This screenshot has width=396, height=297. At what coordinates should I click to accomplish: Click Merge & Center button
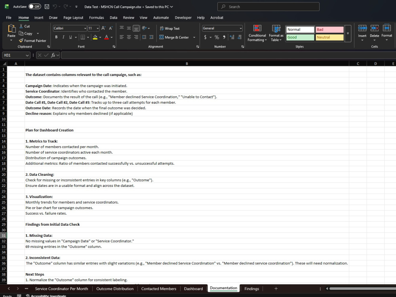(174, 37)
